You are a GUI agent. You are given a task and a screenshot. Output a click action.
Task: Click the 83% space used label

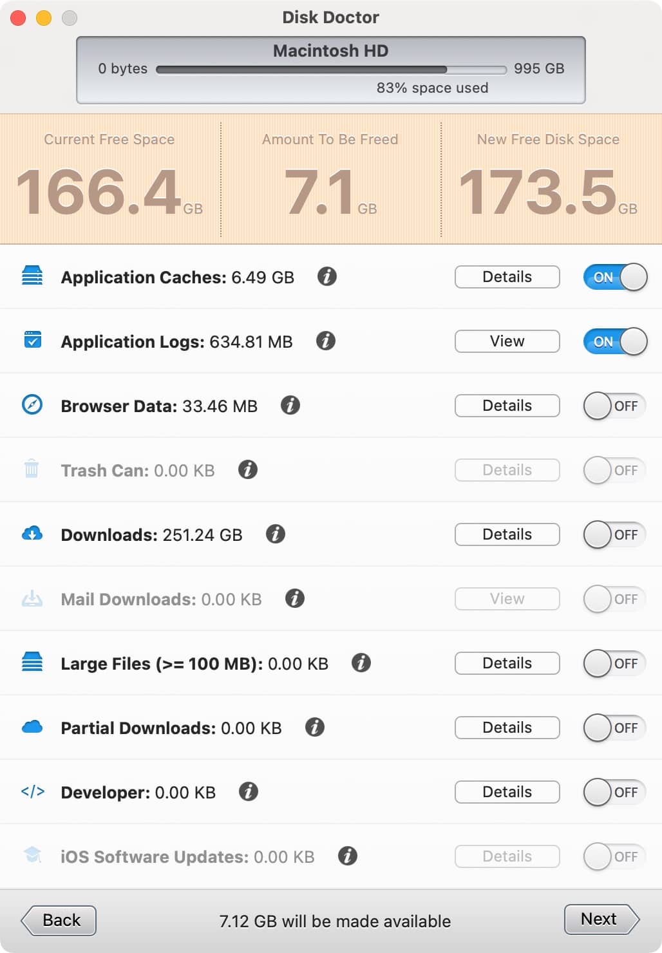coord(432,88)
